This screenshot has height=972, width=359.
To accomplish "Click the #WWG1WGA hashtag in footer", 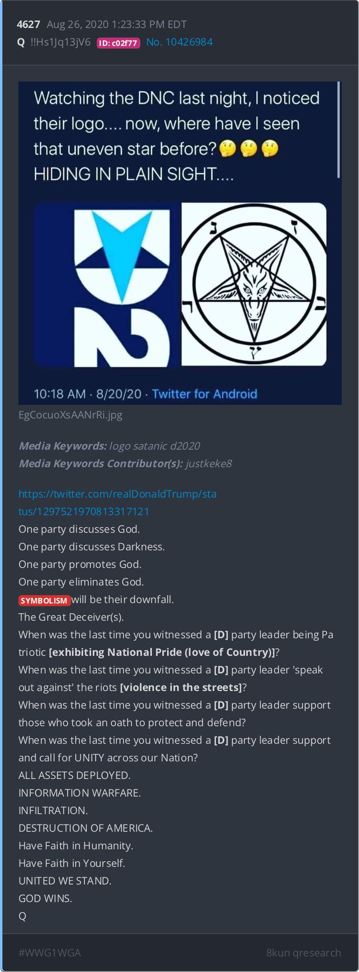I will (x=50, y=953).
